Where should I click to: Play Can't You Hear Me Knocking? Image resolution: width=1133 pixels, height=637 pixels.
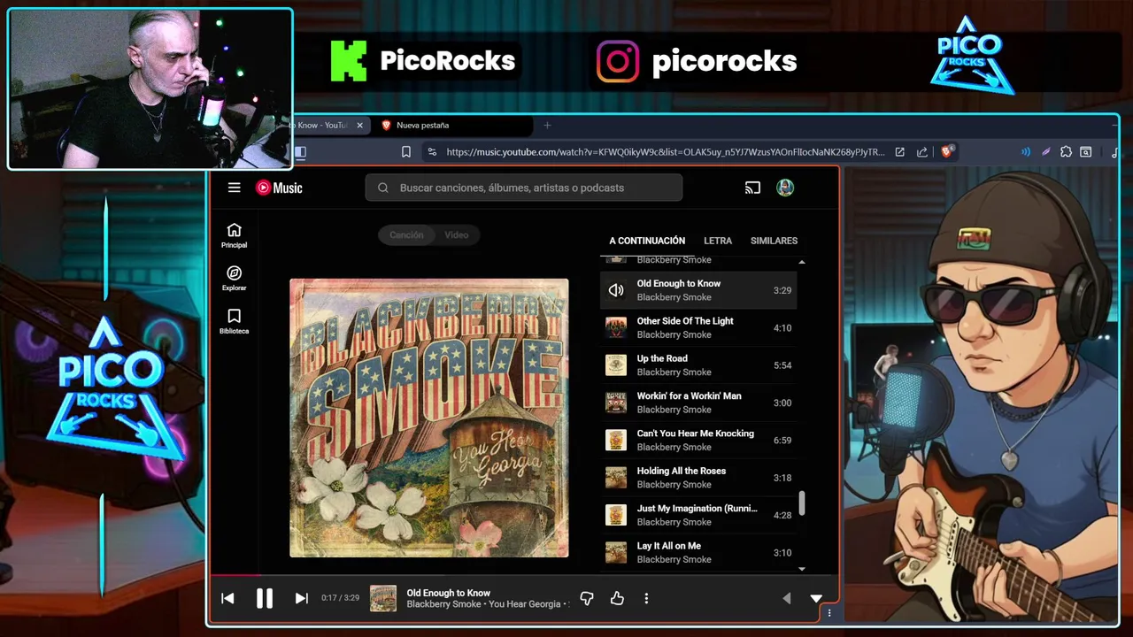698,441
